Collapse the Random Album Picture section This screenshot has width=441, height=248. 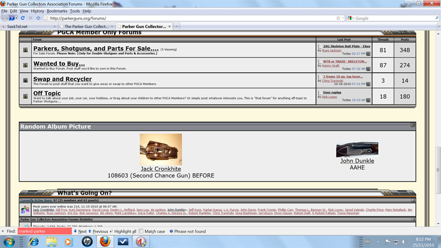[x=412, y=126]
